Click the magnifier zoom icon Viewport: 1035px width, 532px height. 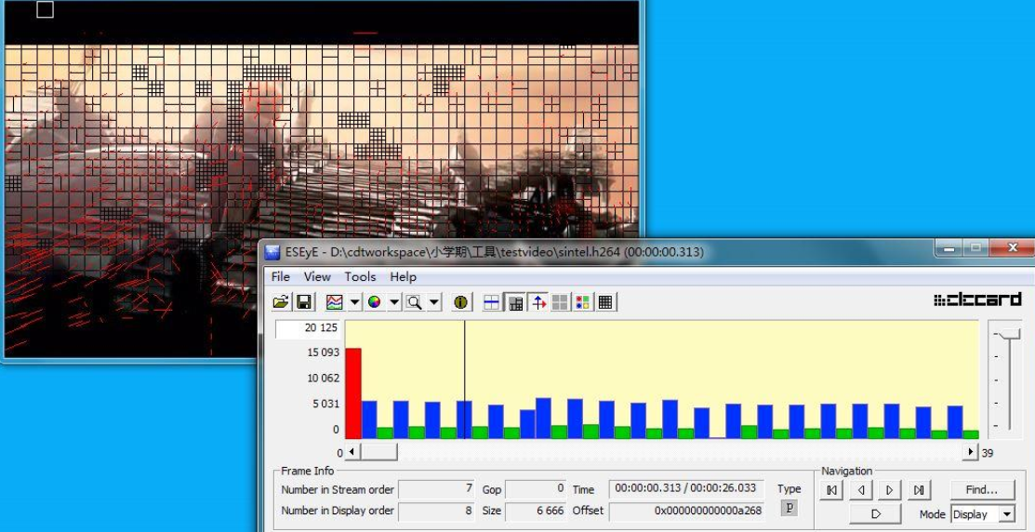(x=414, y=302)
